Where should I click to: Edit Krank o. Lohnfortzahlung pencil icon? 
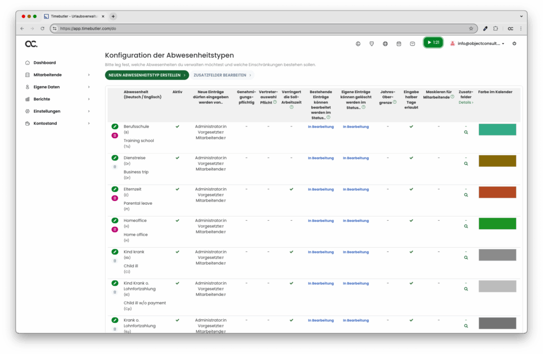(115, 320)
